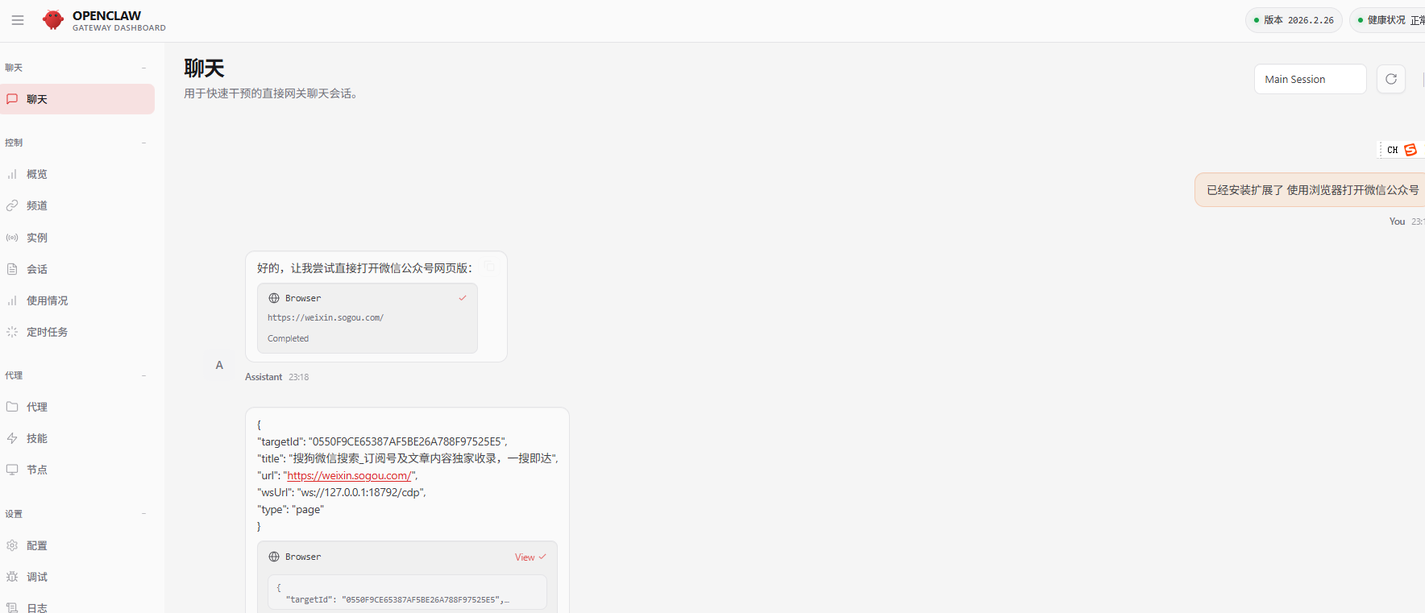
Task: Expand Browser result with View
Action: tap(530, 557)
